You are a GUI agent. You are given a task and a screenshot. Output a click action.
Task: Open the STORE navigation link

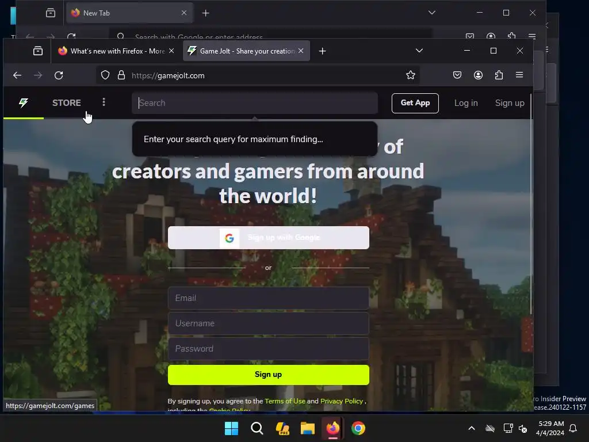(x=67, y=102)
